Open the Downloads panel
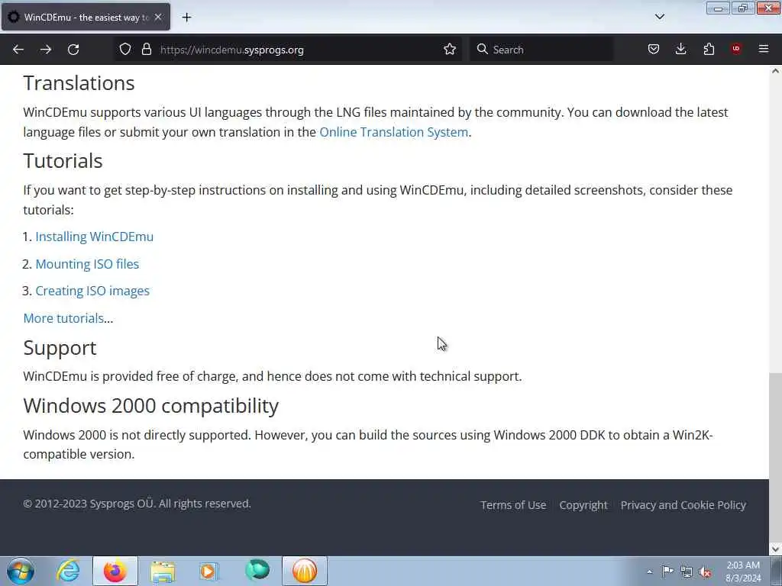782x586 pixels. point(680,50)
